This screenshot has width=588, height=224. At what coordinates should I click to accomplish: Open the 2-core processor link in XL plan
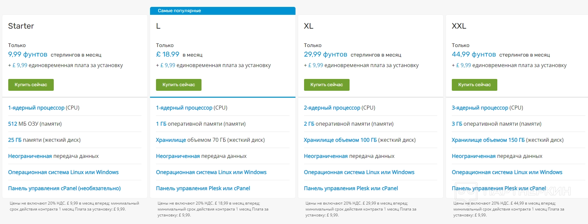332,108
